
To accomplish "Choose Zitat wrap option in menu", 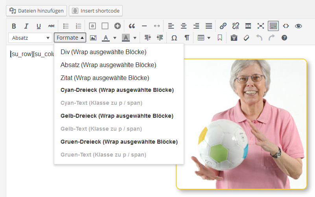I will [x=105, y=78].
